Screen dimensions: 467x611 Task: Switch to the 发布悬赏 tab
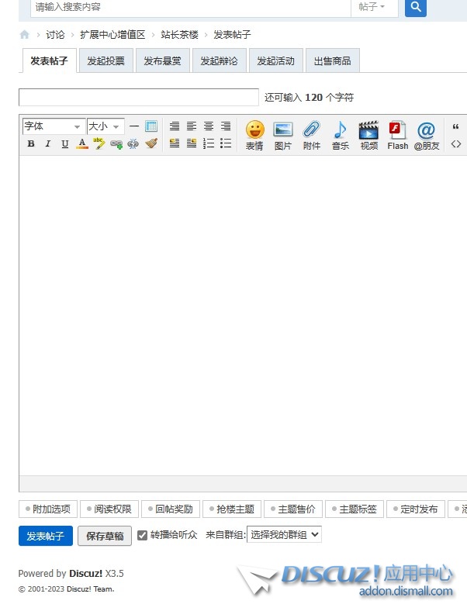pos(162,60)
